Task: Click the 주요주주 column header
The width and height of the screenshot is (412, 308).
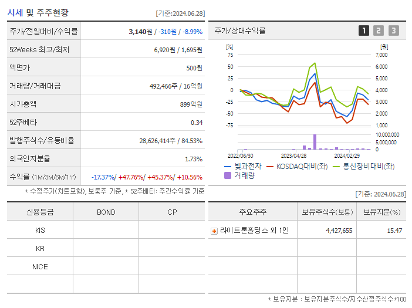Action: tap(252, 212)
